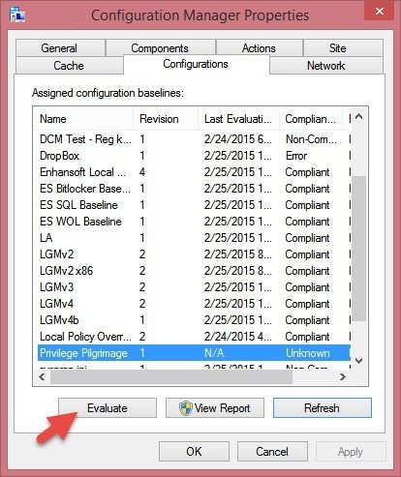Close the Configuration Manager Properties dialog
This screenshot has width=401, height=477.
pos(380,12)
